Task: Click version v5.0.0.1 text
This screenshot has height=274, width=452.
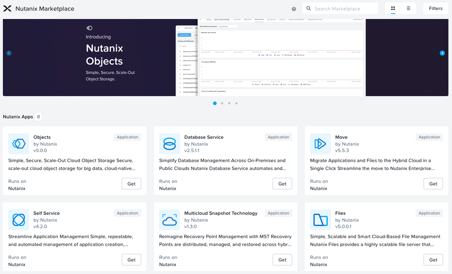Action: (343, 227)
